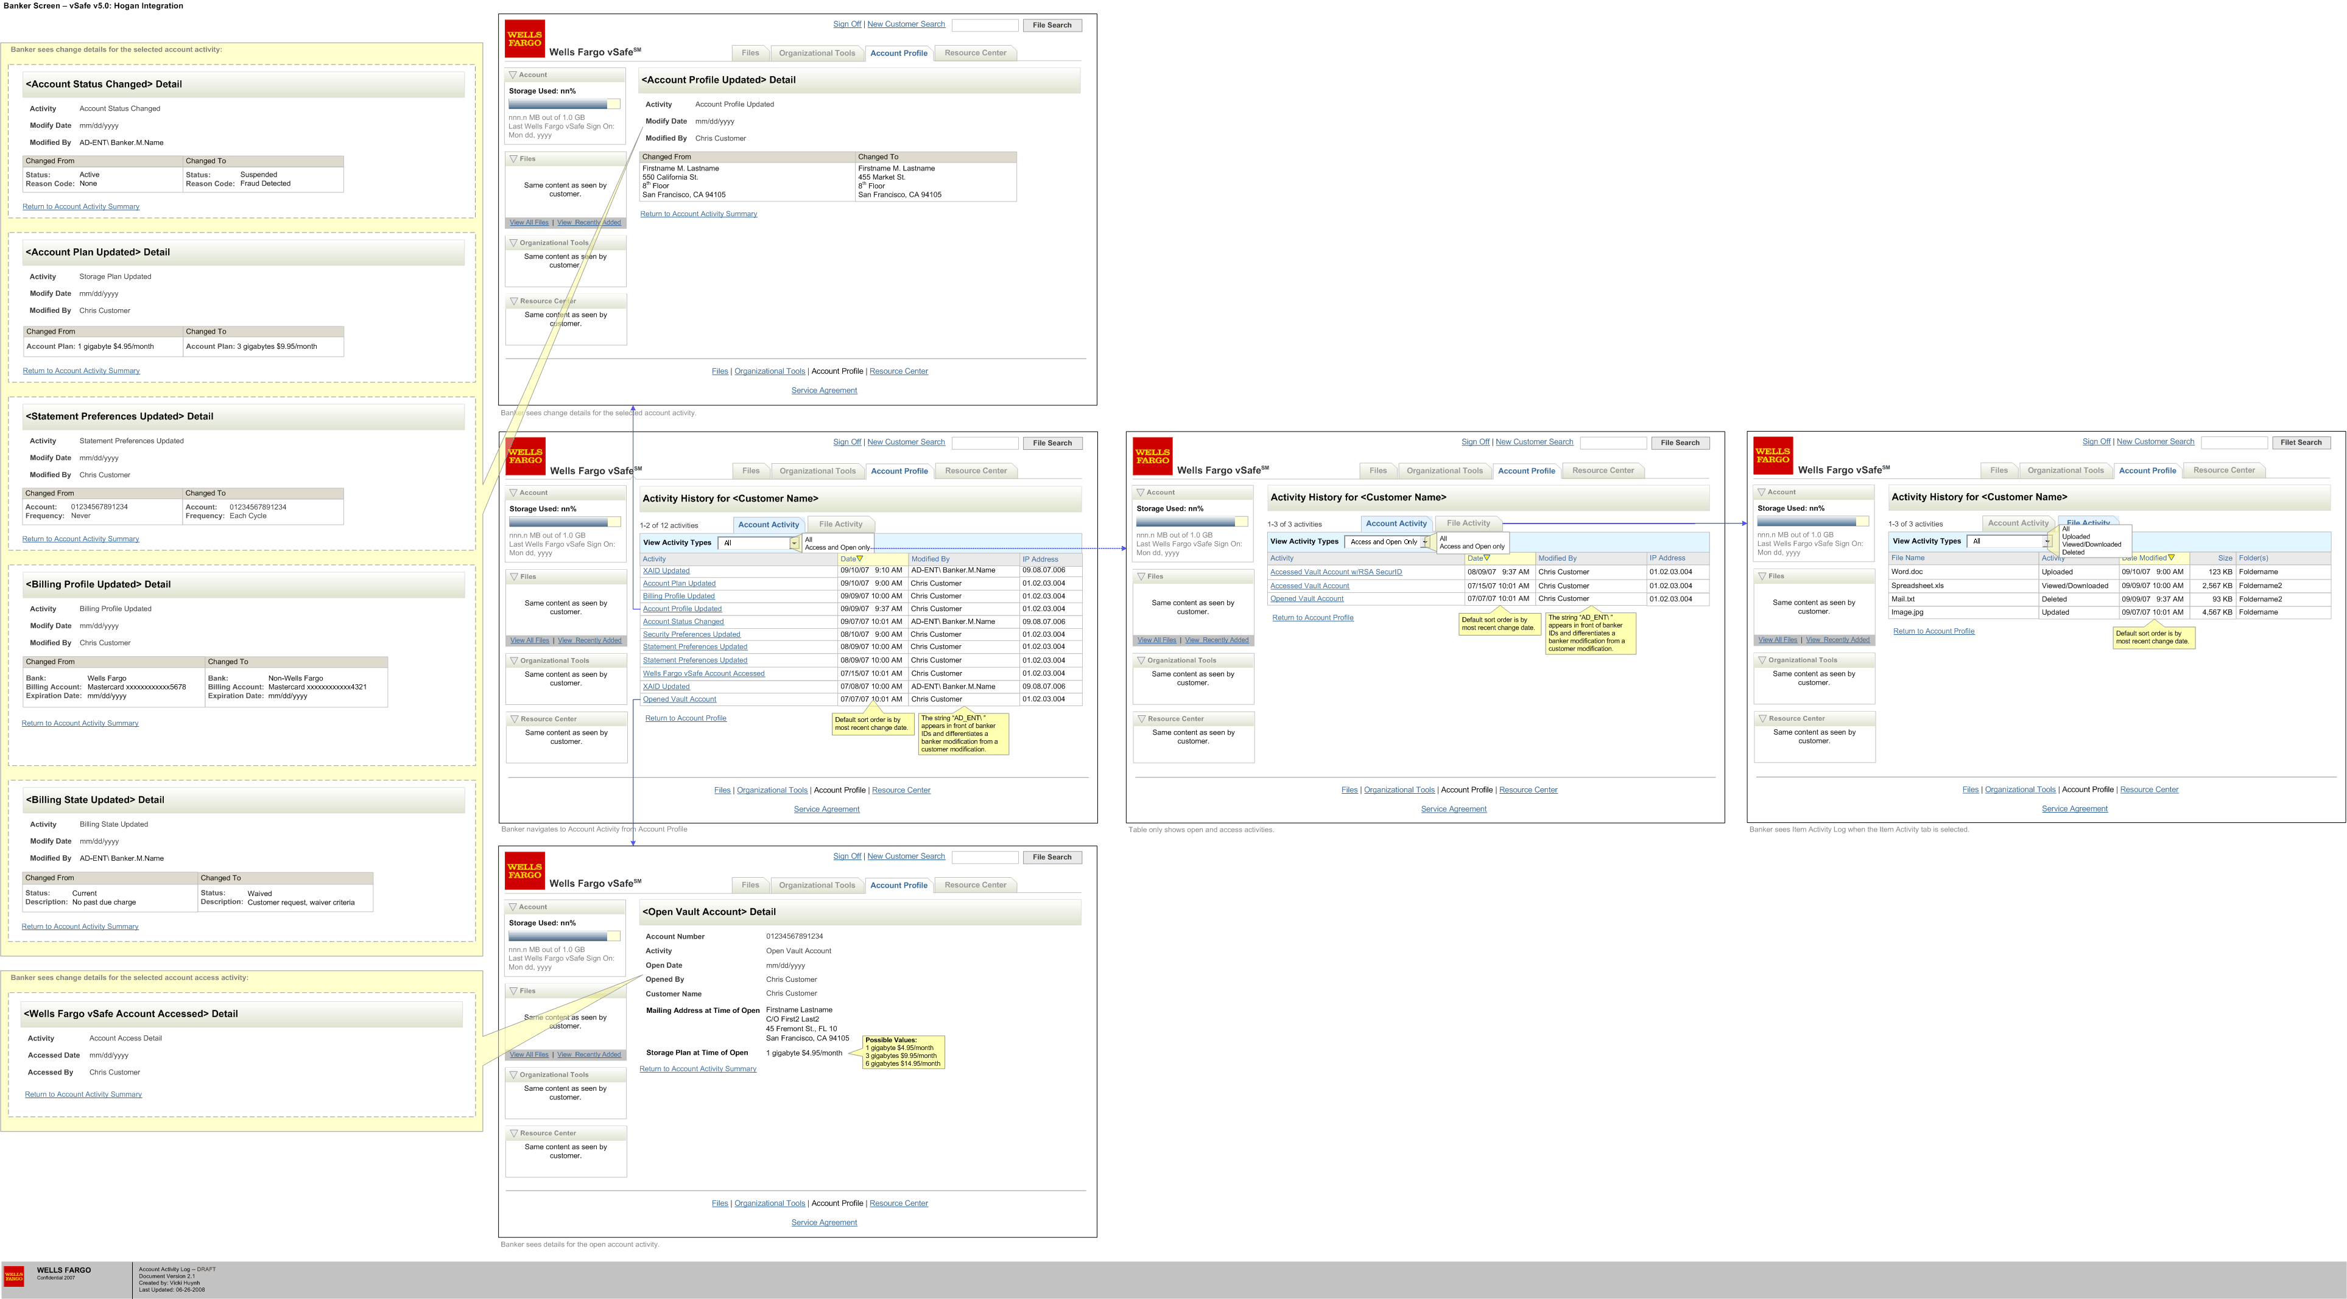Open Resource Center tab on 12-activities Activity History screen

point(976,471)
